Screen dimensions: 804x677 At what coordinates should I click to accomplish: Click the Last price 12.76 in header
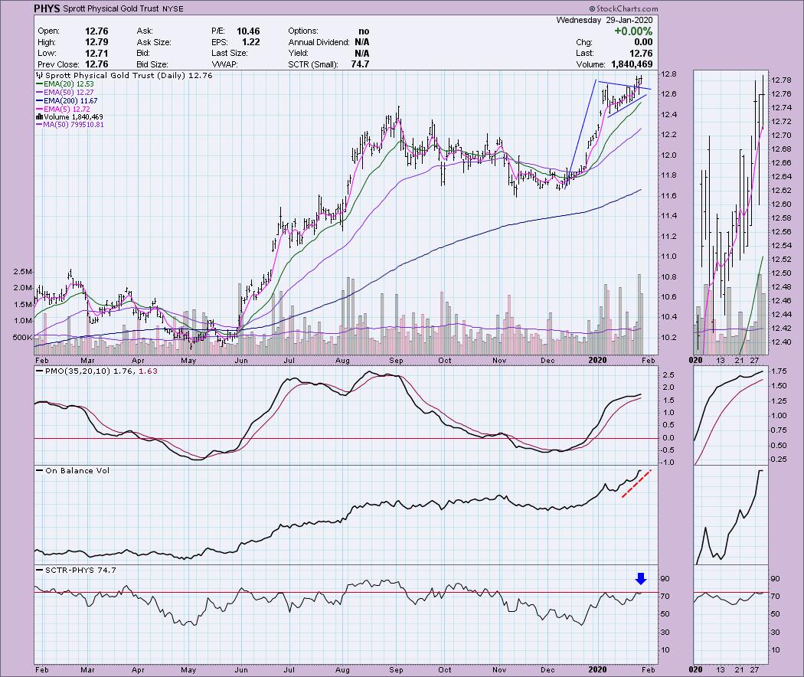tap(641, 54)
